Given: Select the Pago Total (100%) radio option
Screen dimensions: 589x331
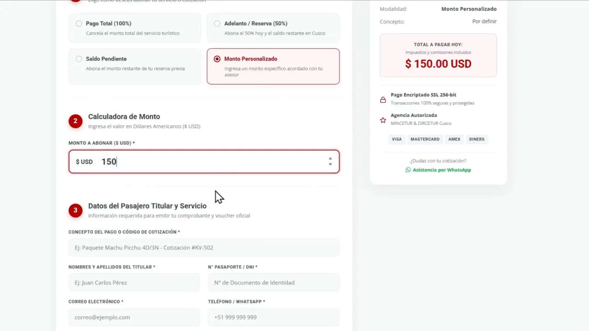Looking at the screenshot, I should point(79,23).
